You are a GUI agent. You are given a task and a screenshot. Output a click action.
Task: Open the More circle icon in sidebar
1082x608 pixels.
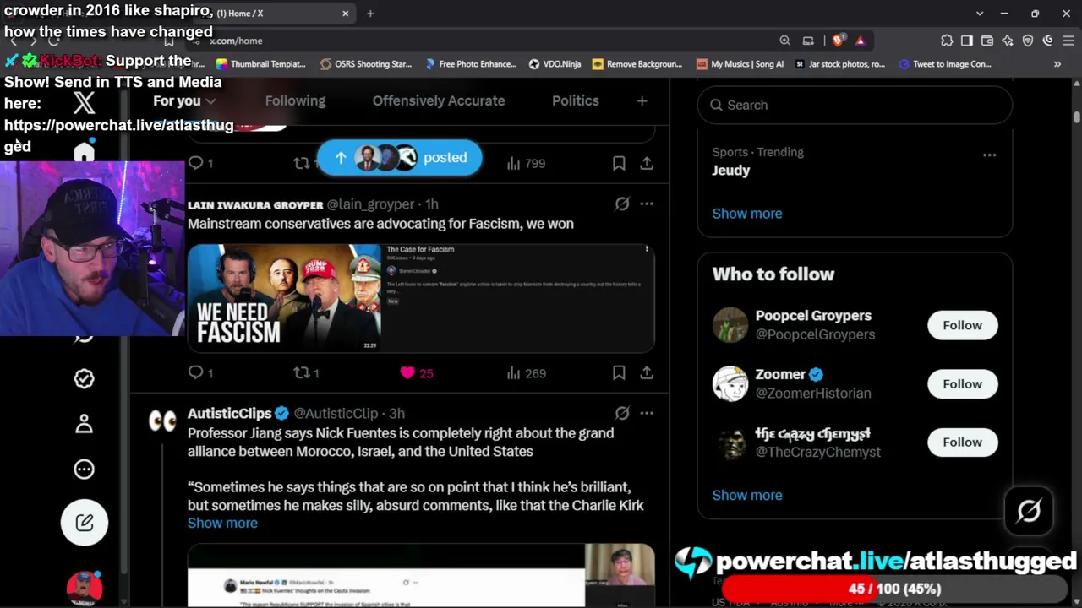point(84,470)
